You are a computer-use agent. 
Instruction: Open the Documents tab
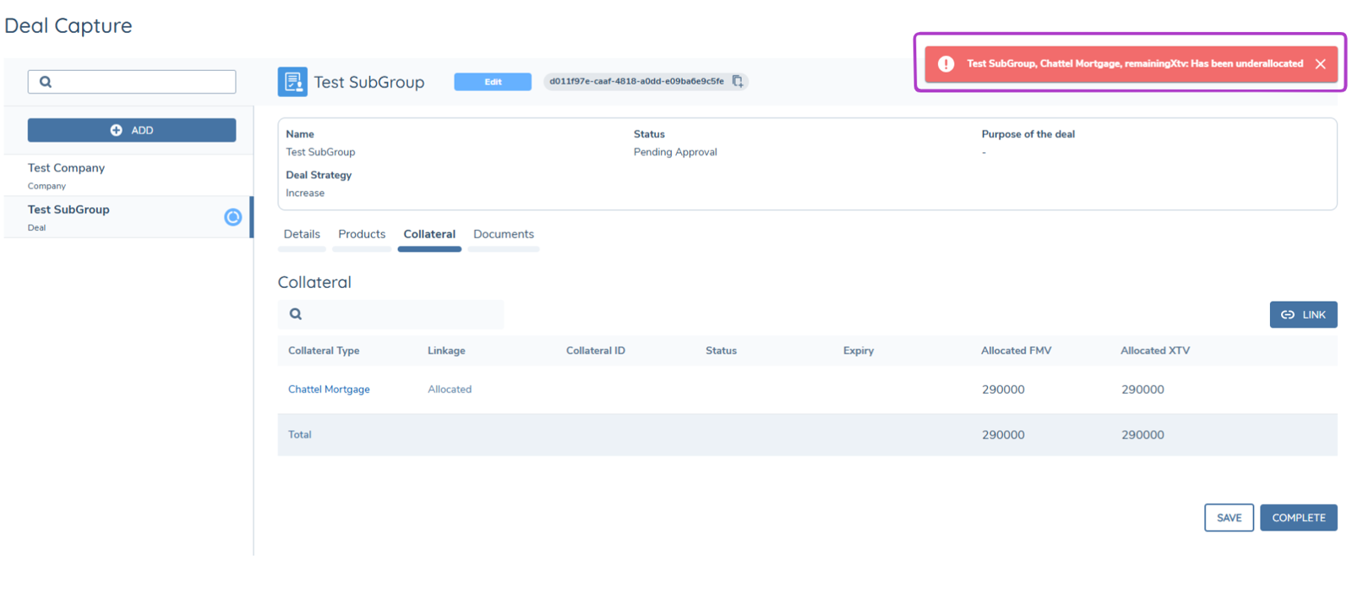point(504,235)
